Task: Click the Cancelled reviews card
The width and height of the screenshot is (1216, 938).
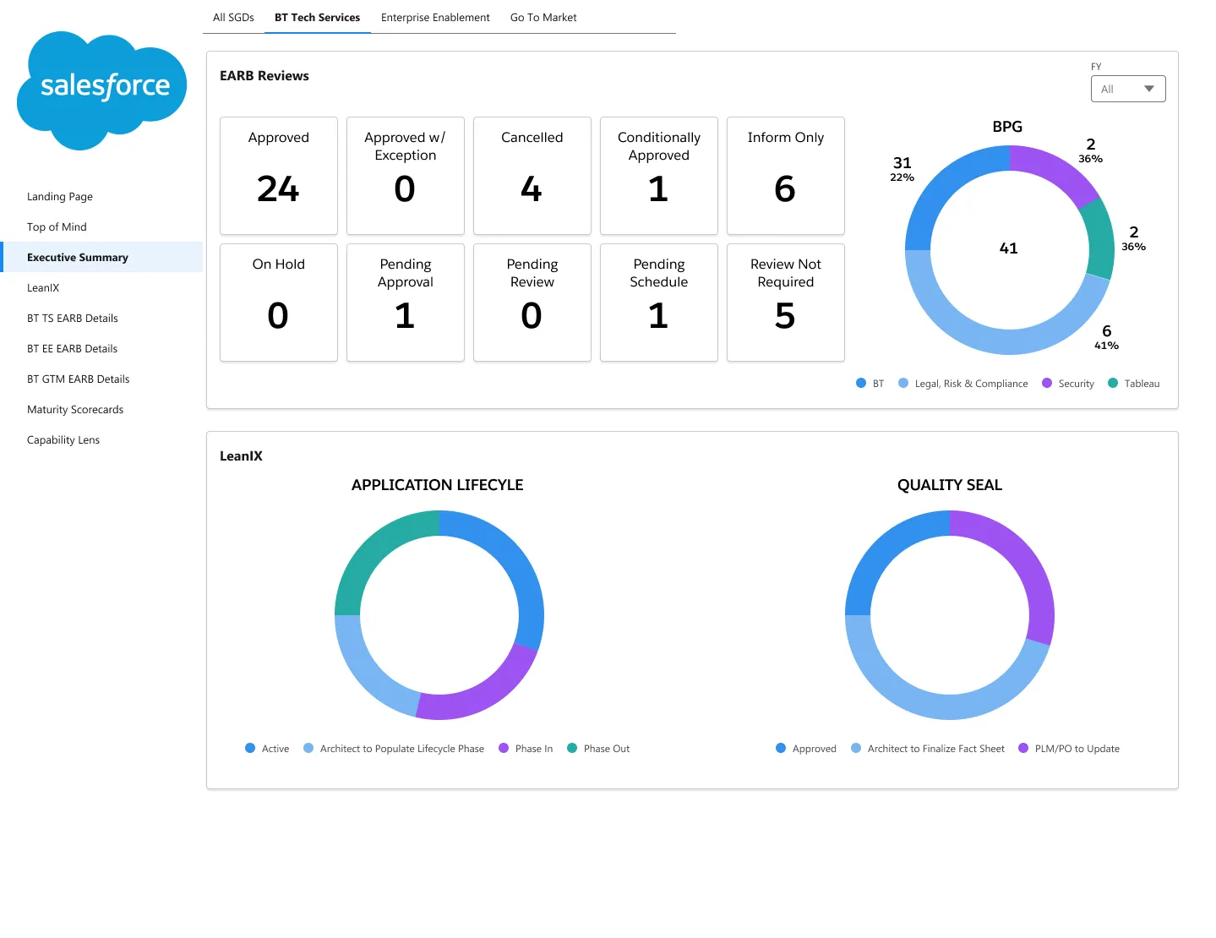Action: (x=532, y=176)
